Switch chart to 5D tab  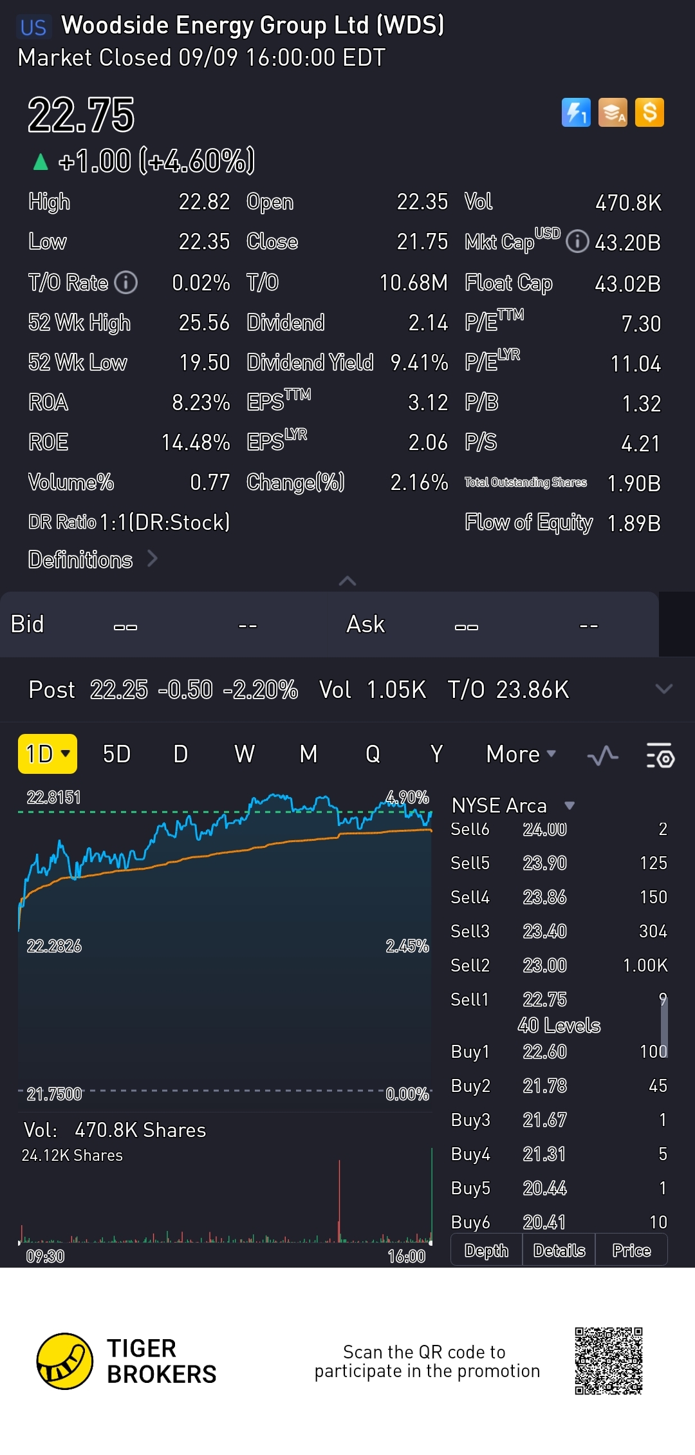(116, 754)
